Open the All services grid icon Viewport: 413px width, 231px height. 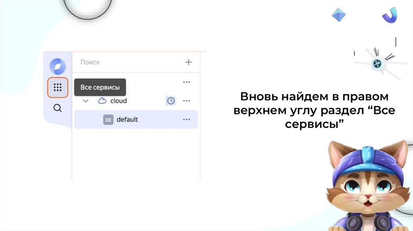(x=58, y=87)
